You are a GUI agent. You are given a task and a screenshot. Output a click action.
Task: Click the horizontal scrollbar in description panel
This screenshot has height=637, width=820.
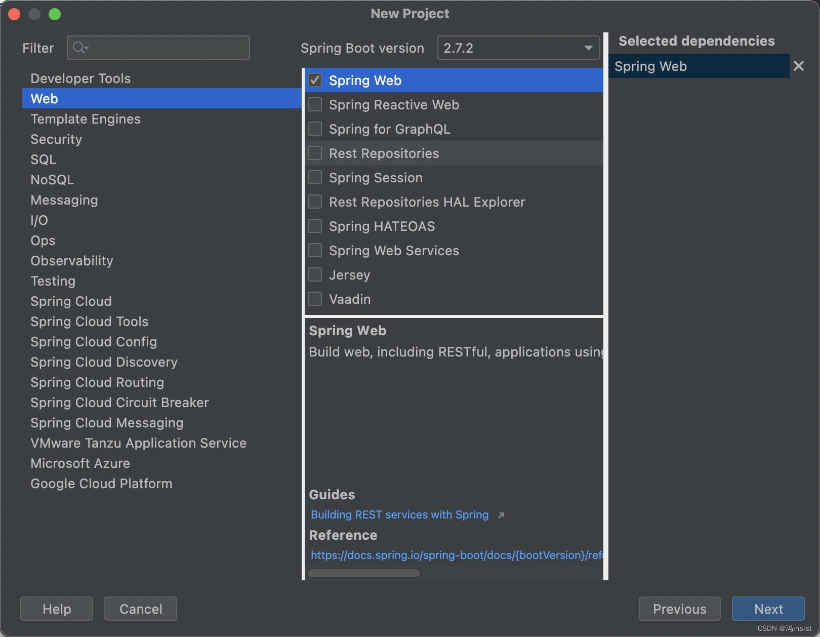point(364,573)
